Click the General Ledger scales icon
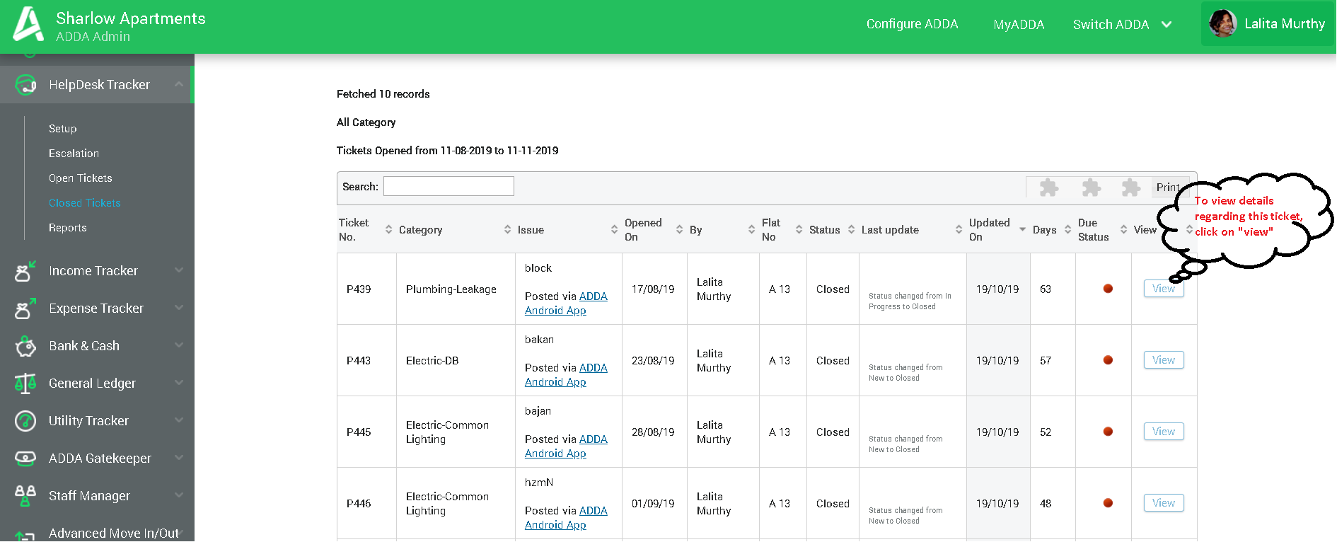 coord(25,384)
